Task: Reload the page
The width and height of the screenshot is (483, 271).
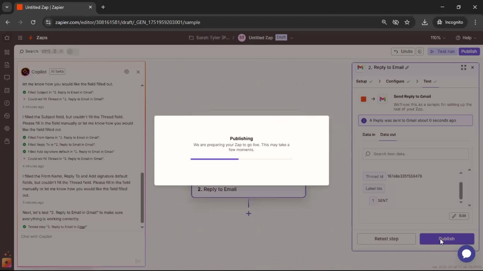Action: tap(33, 22)
